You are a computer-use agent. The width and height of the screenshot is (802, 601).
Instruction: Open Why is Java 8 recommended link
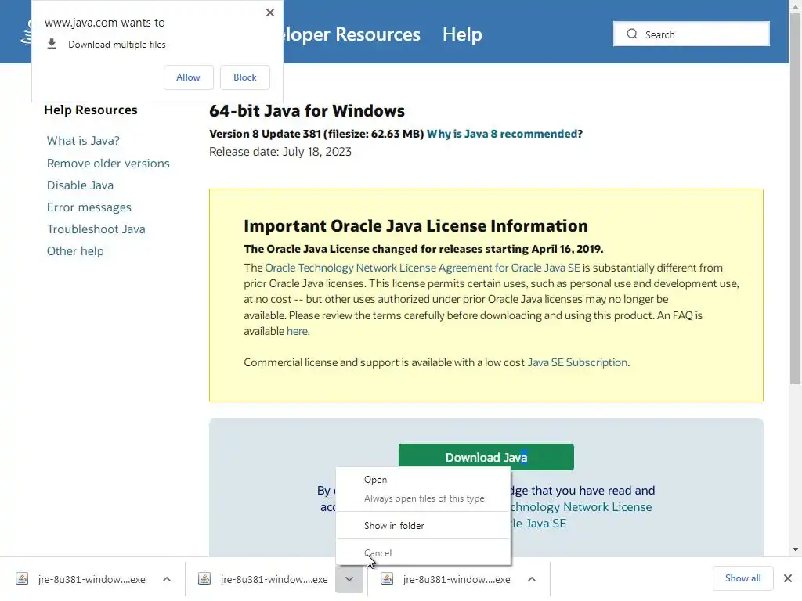(x=502, y=134)
